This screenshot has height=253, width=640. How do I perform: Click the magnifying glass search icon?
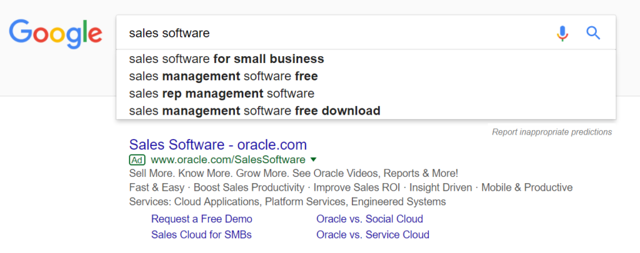[x=593, y=33]
